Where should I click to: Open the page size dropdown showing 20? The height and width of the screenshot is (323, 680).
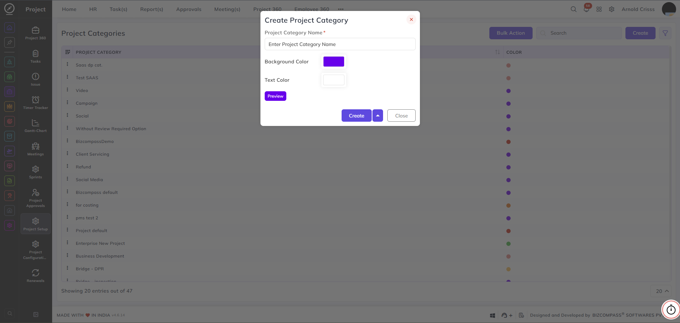(661, 291)
